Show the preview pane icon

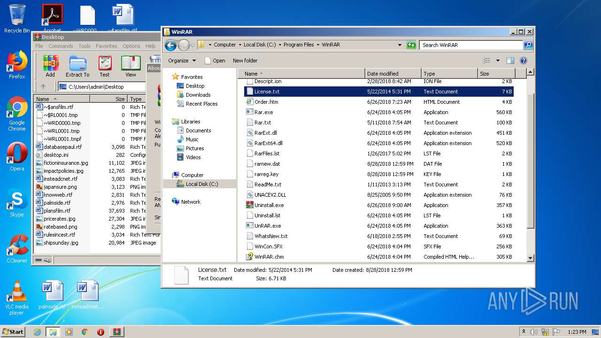pos(510,61)
